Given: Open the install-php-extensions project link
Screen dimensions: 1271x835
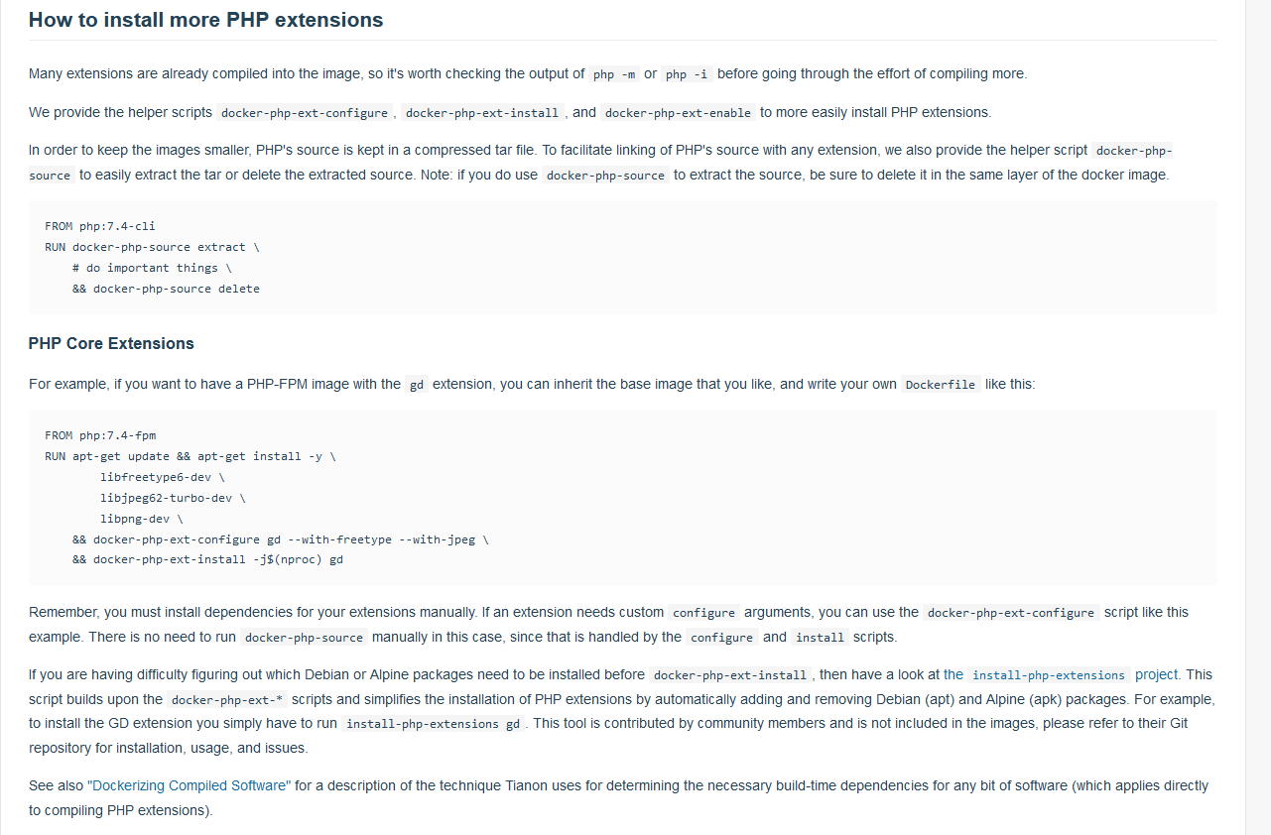Looking at the screenshot, I should [x=1073, y=674].
